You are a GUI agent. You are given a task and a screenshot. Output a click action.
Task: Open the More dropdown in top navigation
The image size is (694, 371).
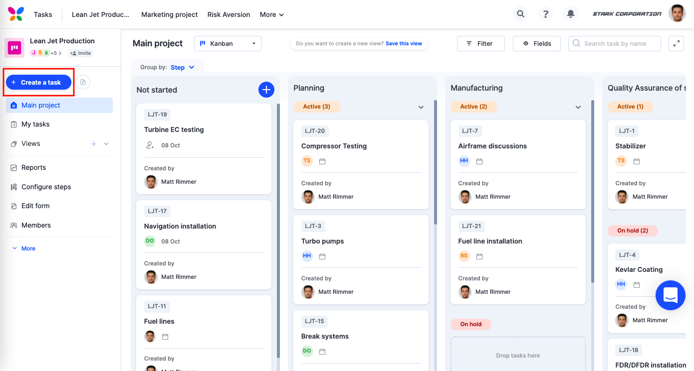(x=272, y=14)
